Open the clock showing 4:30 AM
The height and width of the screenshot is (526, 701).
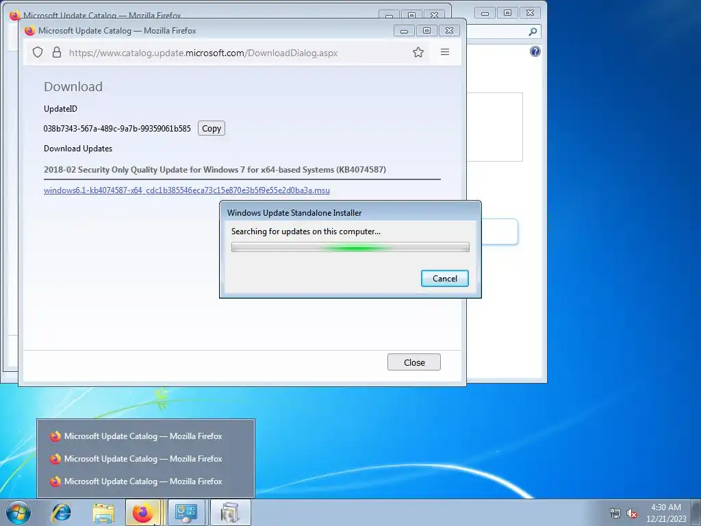tap(665, 513)
